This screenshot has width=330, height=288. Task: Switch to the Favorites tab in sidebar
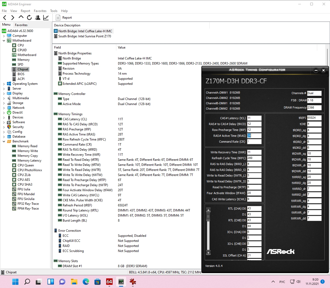pyautogui.click(x=21, y=25)
